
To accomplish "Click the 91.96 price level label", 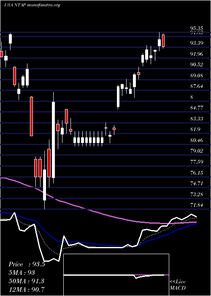I will tap(197, 54).
